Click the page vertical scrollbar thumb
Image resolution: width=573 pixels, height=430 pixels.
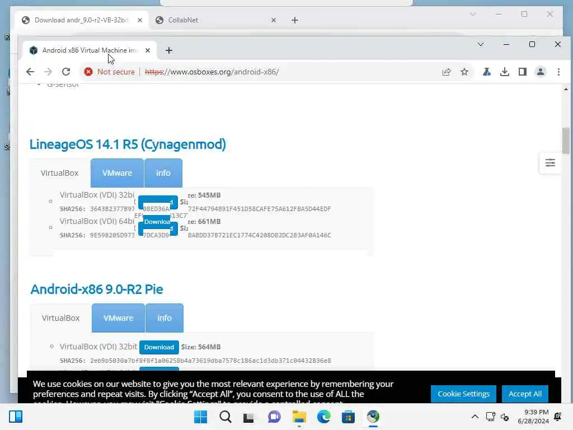coord(566,141)
